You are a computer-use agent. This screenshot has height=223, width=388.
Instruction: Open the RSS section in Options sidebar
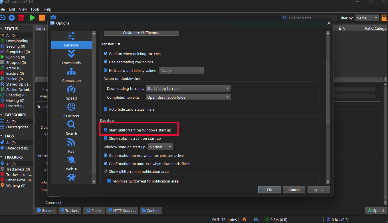coord(71,146)
